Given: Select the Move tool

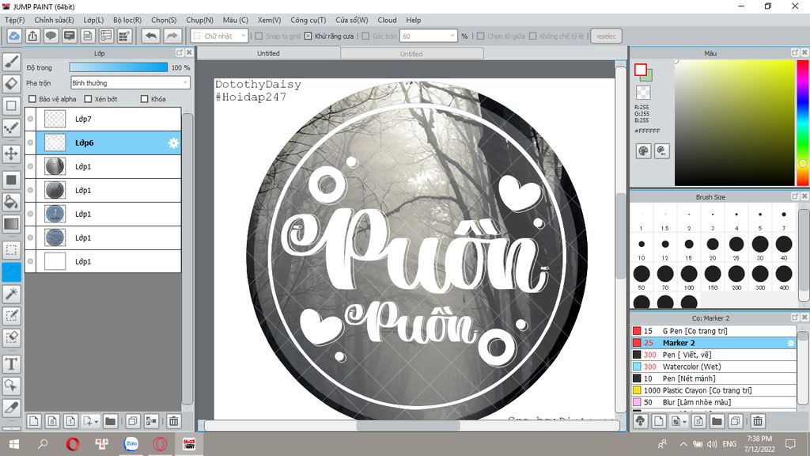Looking at the screenshot, I should 11,153.
